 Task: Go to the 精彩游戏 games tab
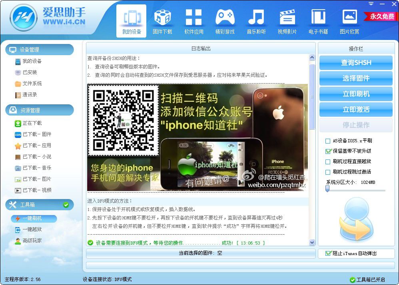[x=225, y=21]
